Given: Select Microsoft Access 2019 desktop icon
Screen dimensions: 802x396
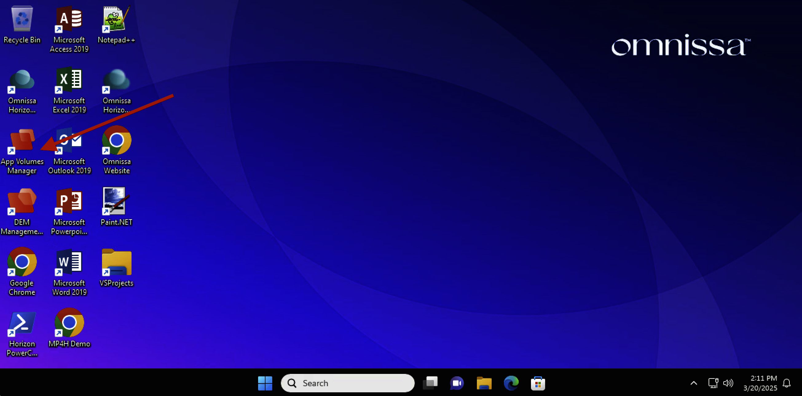Looking at the screenshot, I should (x=69, y=19).
